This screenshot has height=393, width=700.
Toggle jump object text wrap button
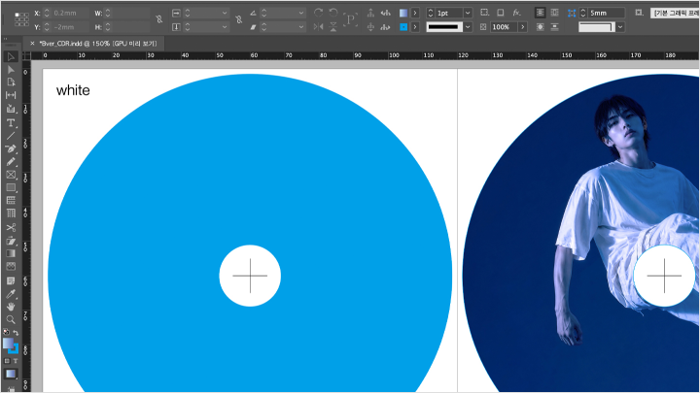554,27
